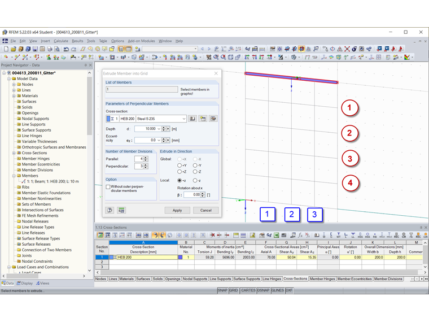Screen dimensions: 429x322
Task: Expand the Cross-Sections tree item
Action: [14, 153]
